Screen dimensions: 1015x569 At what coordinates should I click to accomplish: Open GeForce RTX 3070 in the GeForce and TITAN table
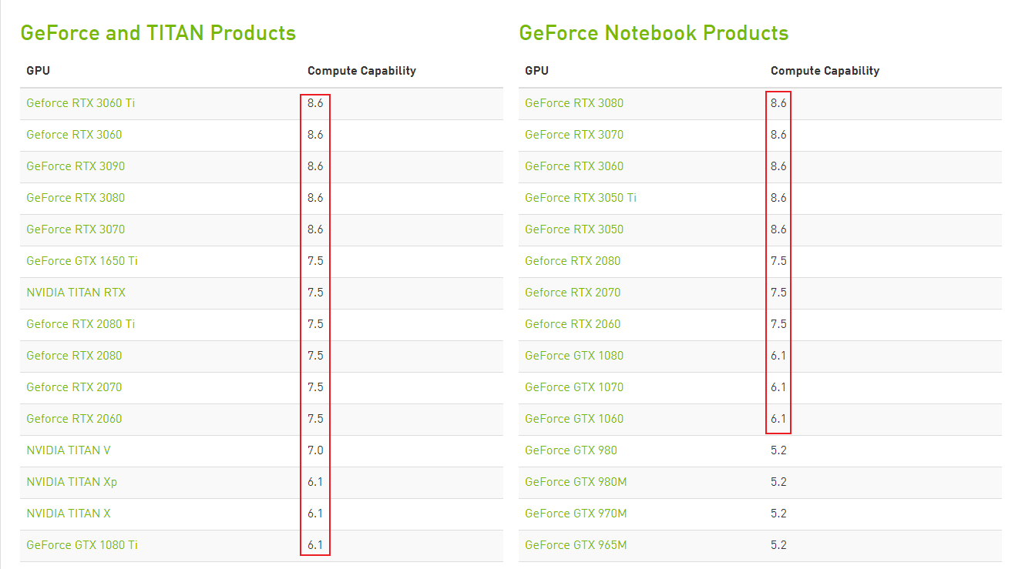pos(76,229)
